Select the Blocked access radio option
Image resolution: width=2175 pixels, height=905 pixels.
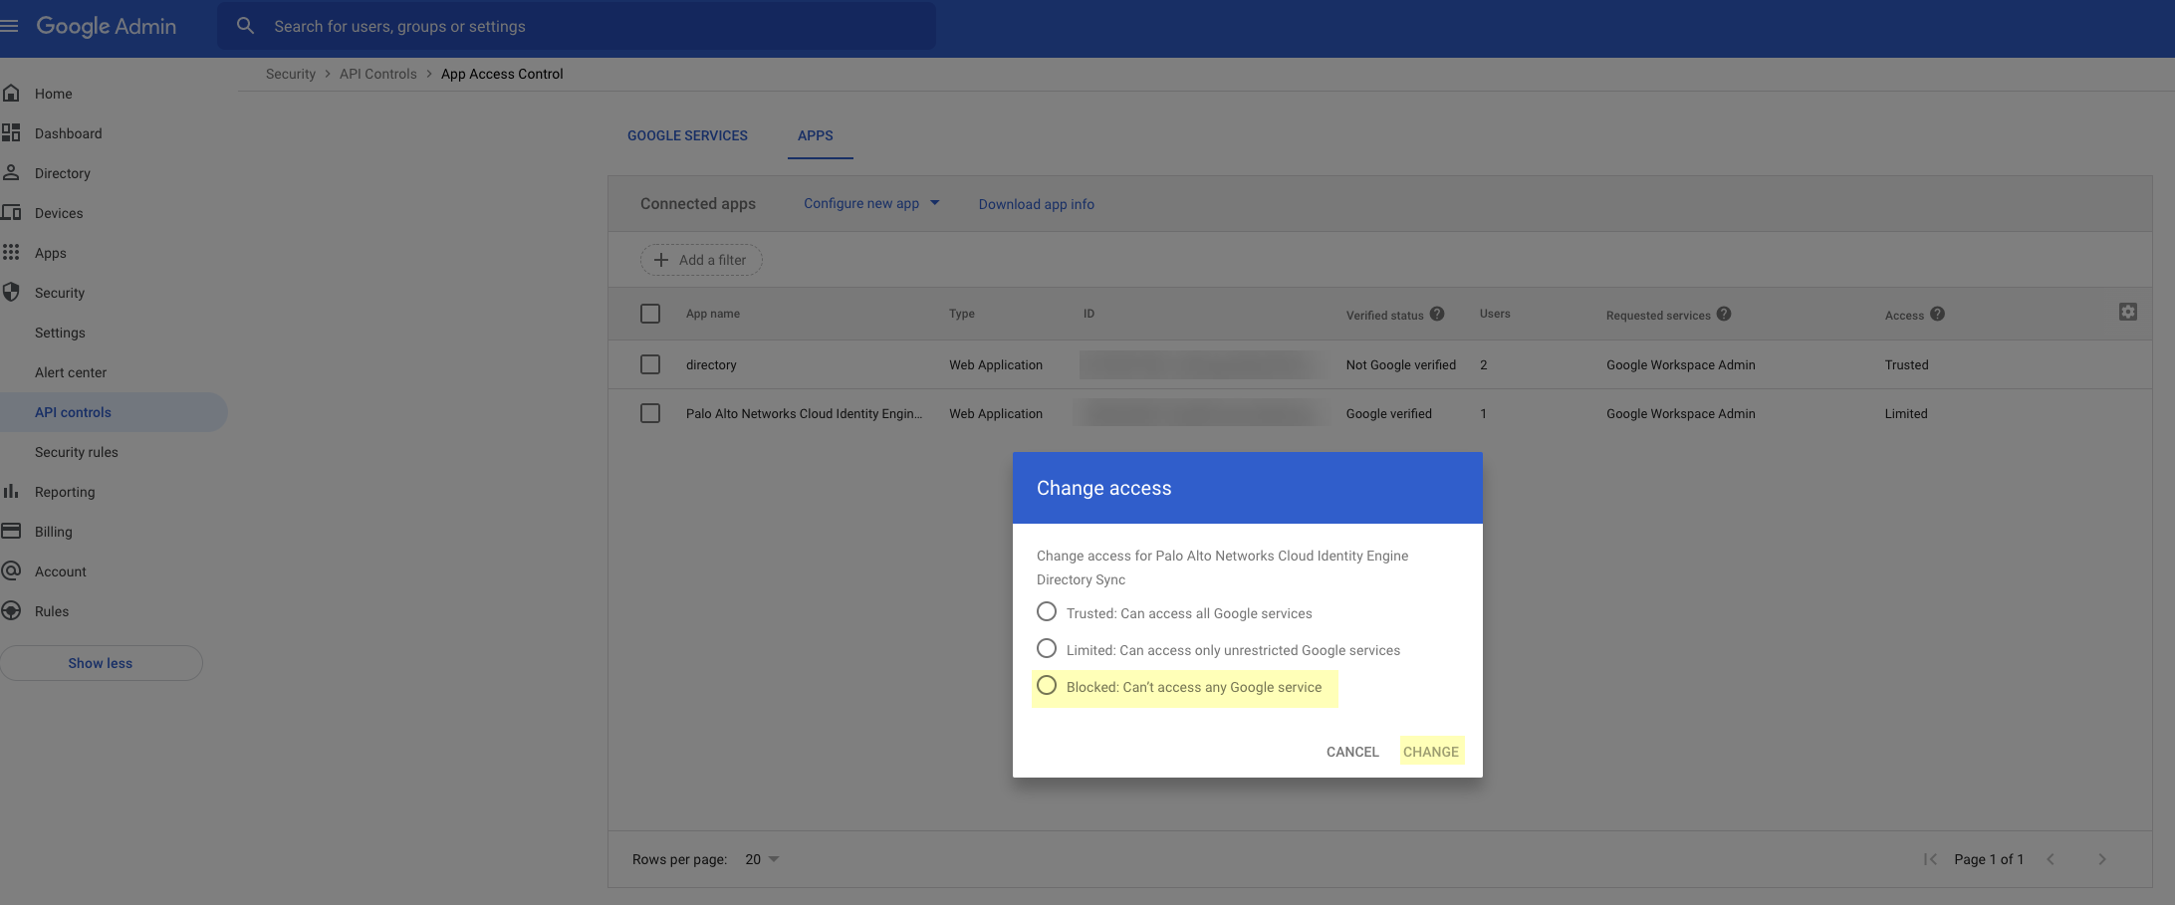coord(1047,686)
